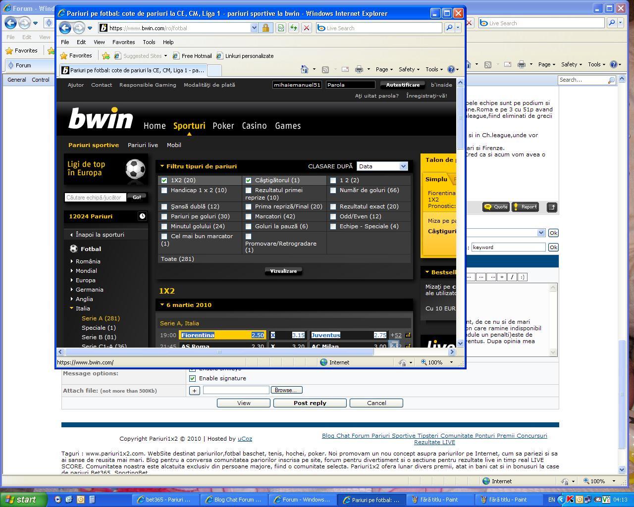The height and width of the screenshot is (507, 634).
Task: Check Odd/Even (12) filter
Action: pyautogui.click(x=333, y=216)
